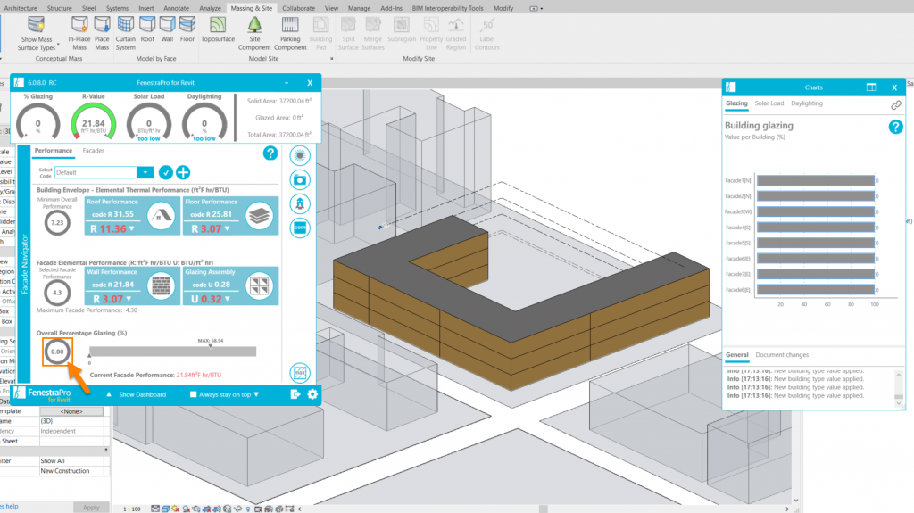This screenshot has height=513, width=914.
Task: Open the View ribbon tab
Action: coord(331,8)
